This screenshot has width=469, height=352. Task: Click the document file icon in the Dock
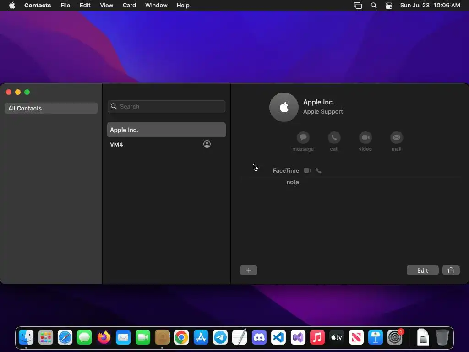point(423,337)
